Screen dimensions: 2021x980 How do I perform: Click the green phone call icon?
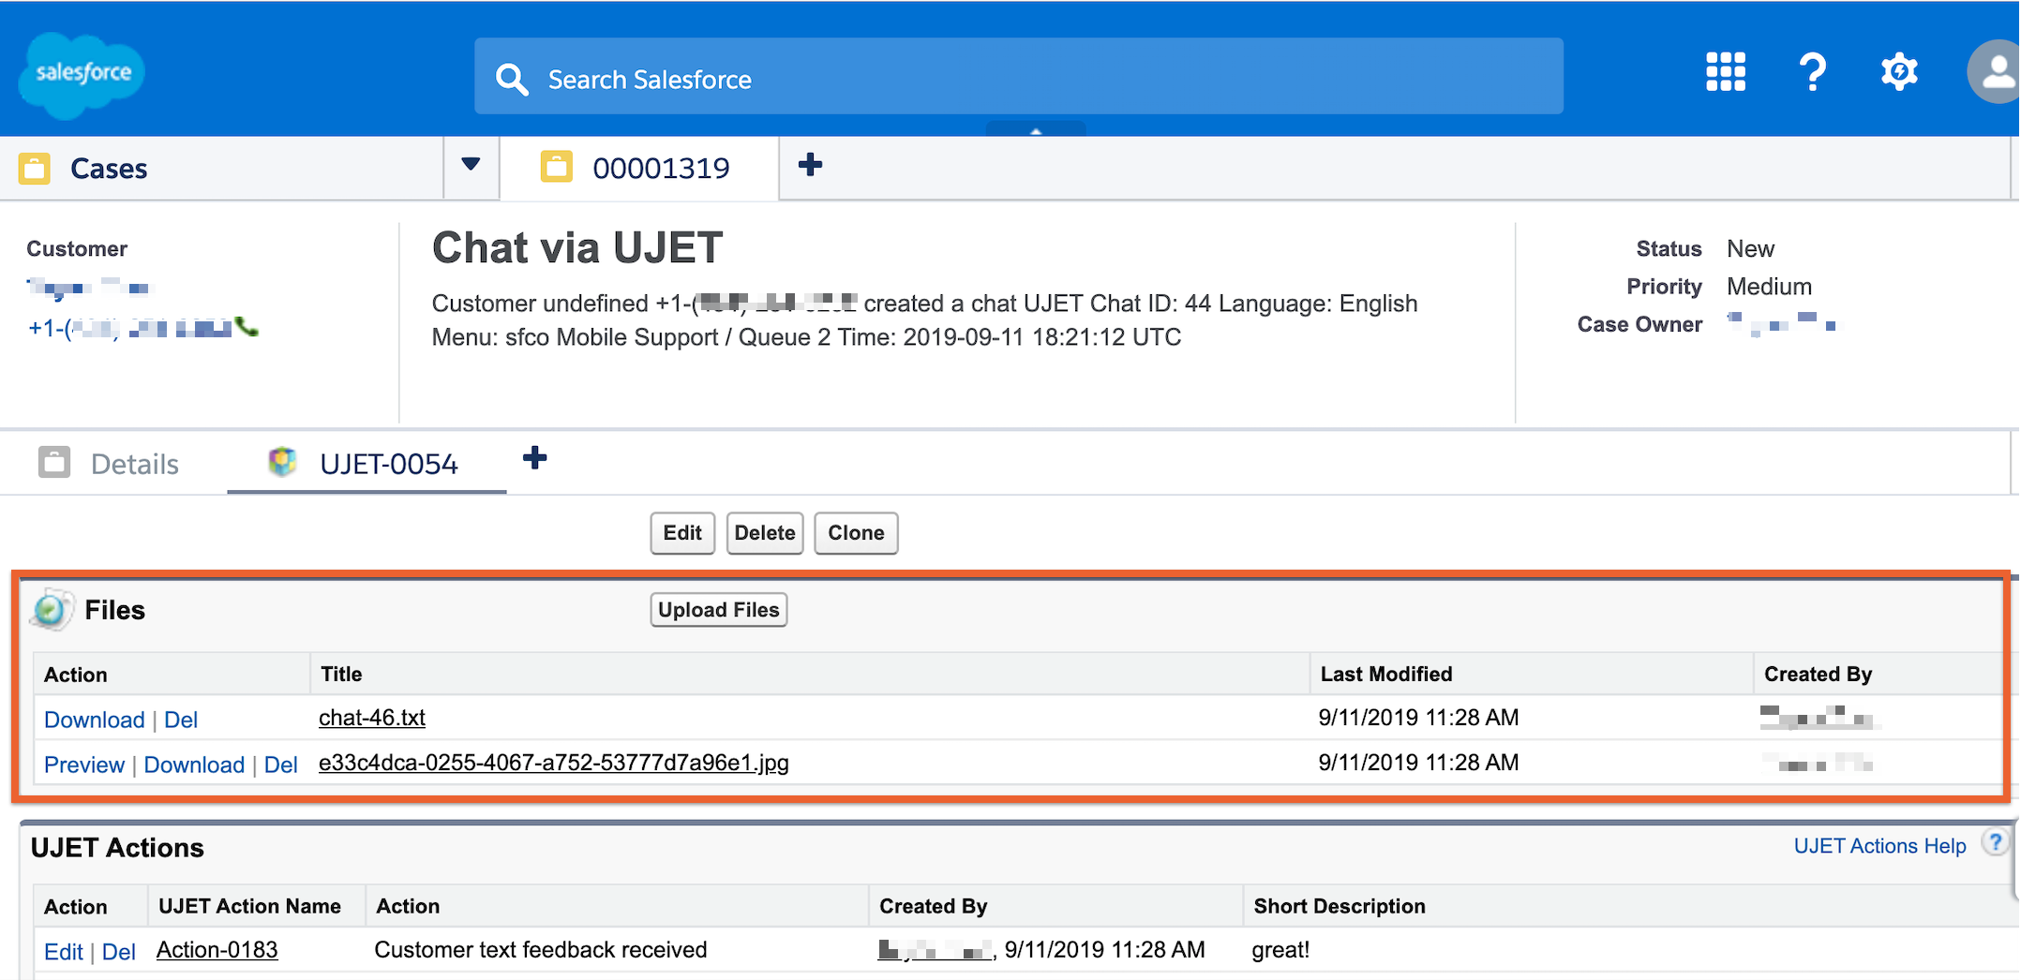click(x=247, y=327)
